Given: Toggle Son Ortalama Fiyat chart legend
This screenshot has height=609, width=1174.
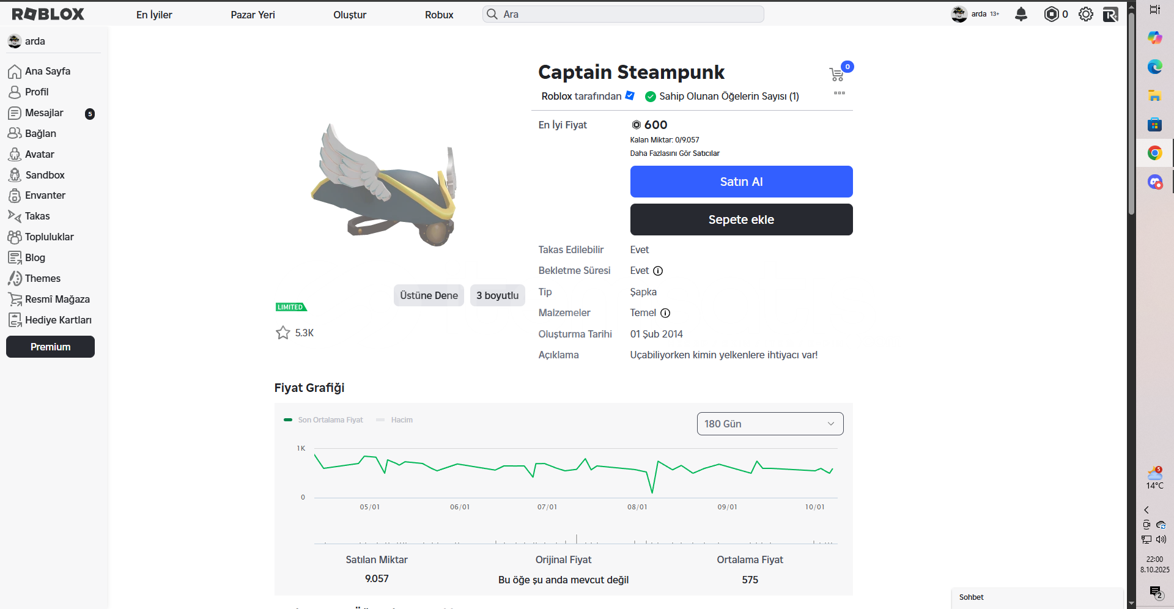Looking at the screenshot, I should 323,420.
